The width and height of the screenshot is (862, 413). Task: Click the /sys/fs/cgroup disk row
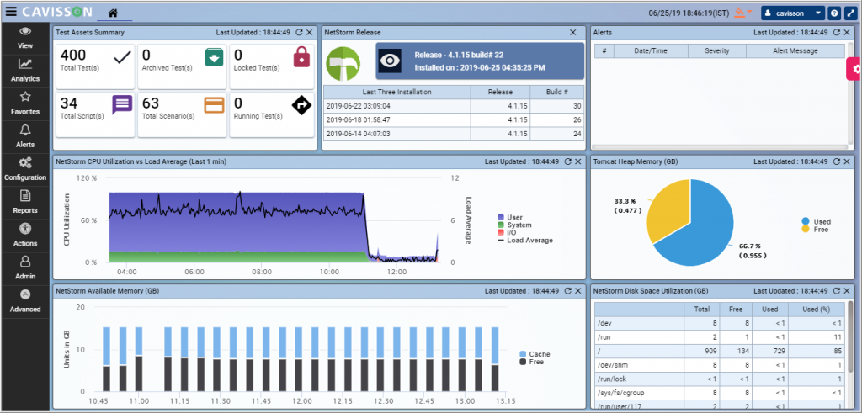click(719, 392)
